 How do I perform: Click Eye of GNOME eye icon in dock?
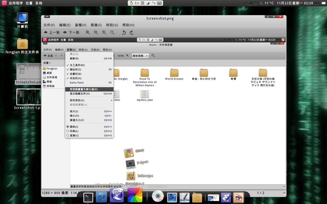(x=239, y=197)
